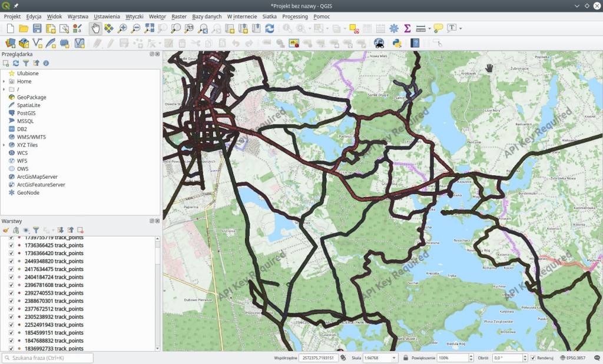This screenshot has width=603, height=364.
Task: Open the Raster menu
Action: (179, 16)
